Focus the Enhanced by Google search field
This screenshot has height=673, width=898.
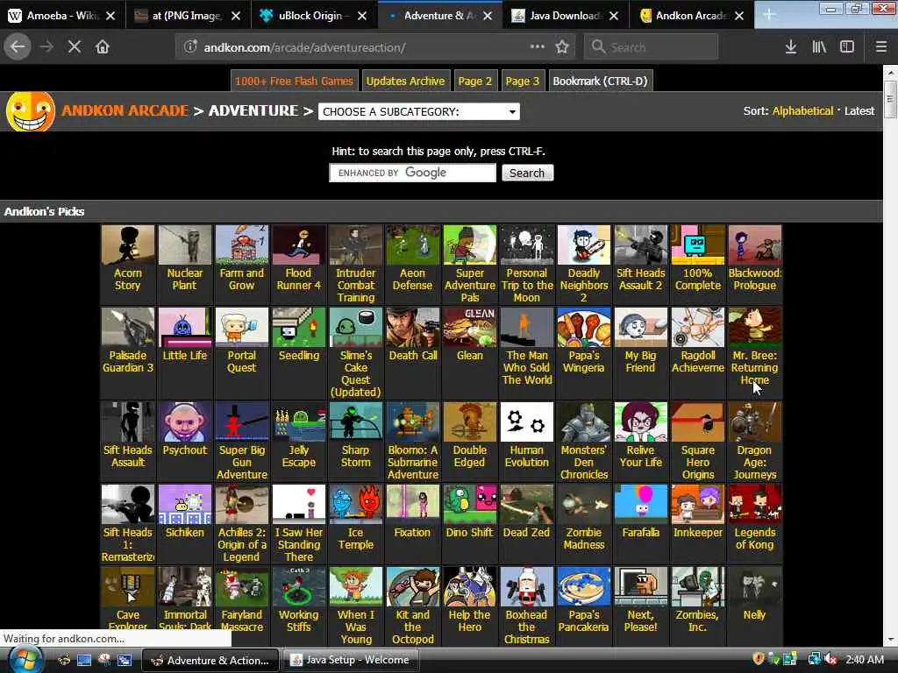click(x=412, y=173)
